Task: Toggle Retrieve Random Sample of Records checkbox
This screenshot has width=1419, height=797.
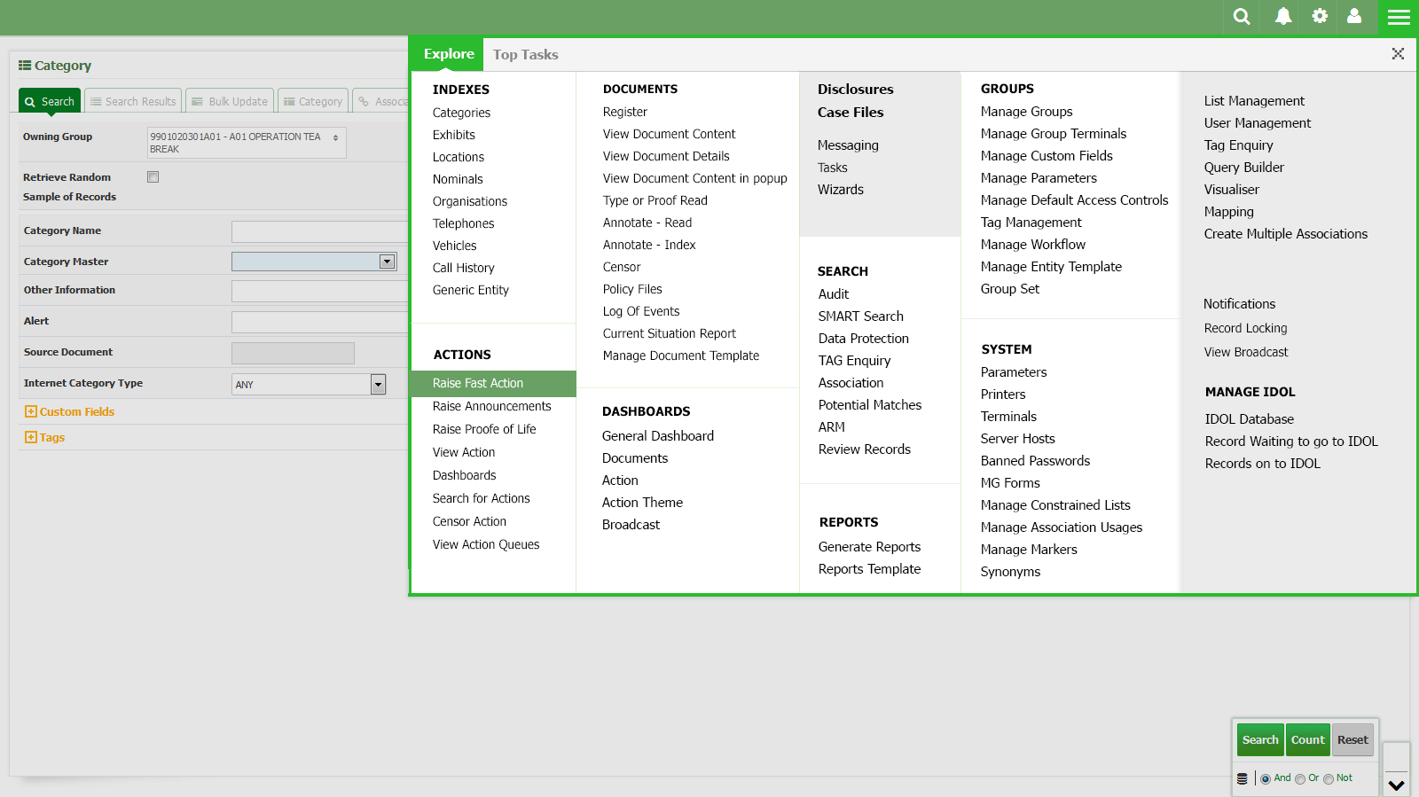Action: click(x=153, y=176)
